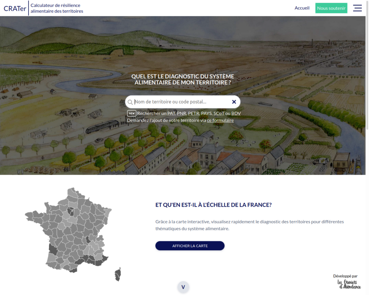Click the PETR abbreviation
The height and width of the screenshot is (295, 369).
pos(194,113)
